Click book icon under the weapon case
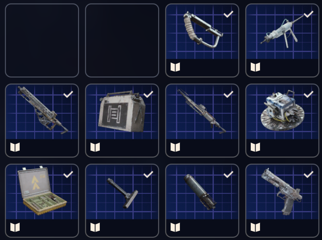Viewport: 322px width, 240px height. [x=15, y=227]
